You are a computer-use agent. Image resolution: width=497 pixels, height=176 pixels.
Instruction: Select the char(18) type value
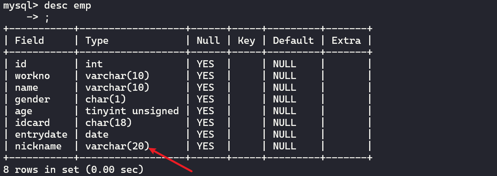[108, 122]
